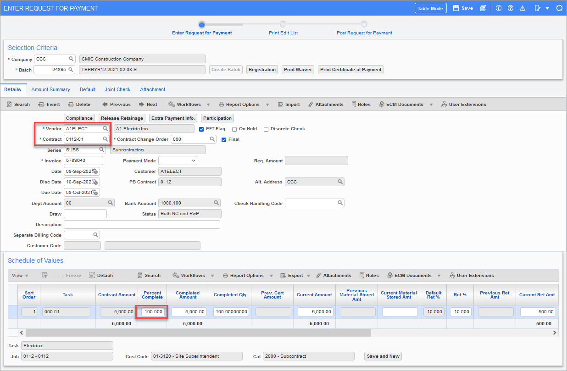Open the Contract lookup magnifier
This screenshot has width=567, height=371.
105,139
